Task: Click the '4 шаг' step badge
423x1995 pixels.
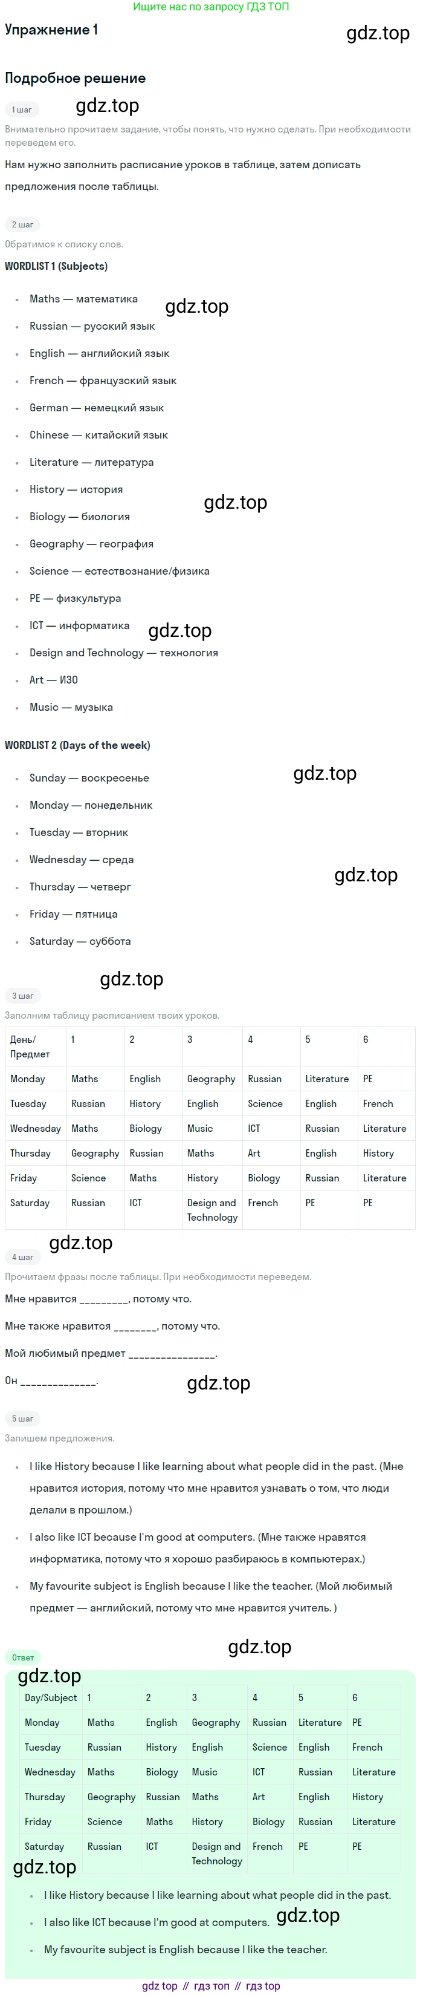Action: tap(22, 1257)
